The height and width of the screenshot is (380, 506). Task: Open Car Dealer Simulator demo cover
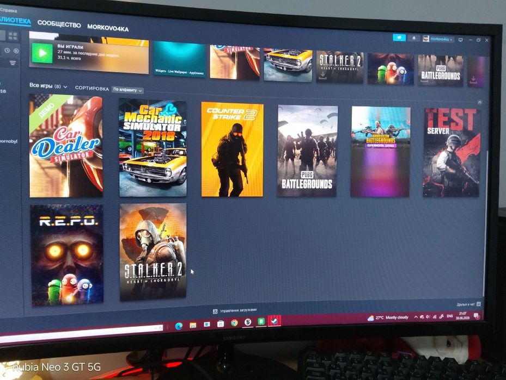tap(66, 146)
